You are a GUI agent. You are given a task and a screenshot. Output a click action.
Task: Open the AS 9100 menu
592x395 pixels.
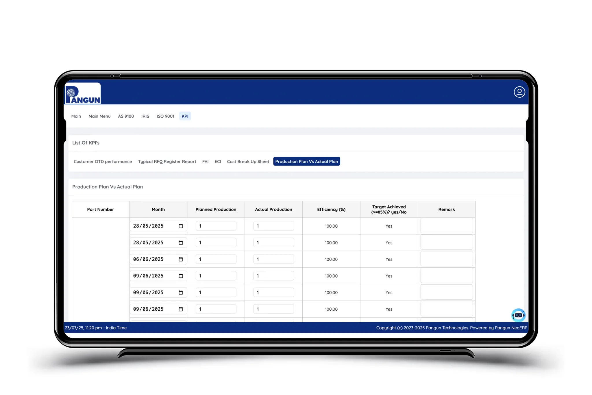126,116
